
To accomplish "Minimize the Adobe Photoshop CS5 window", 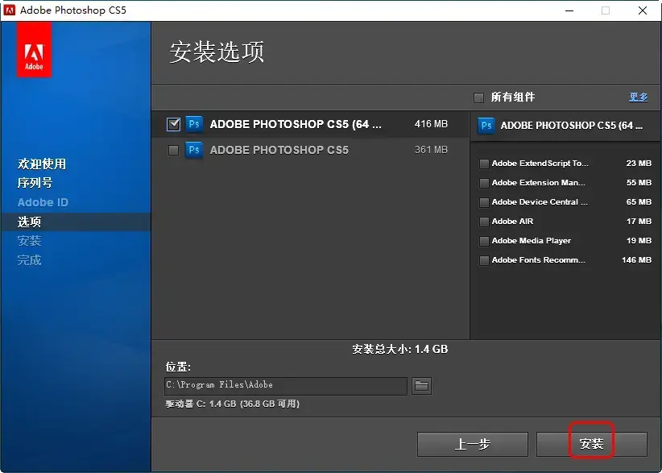I will [x=569, y=10].
